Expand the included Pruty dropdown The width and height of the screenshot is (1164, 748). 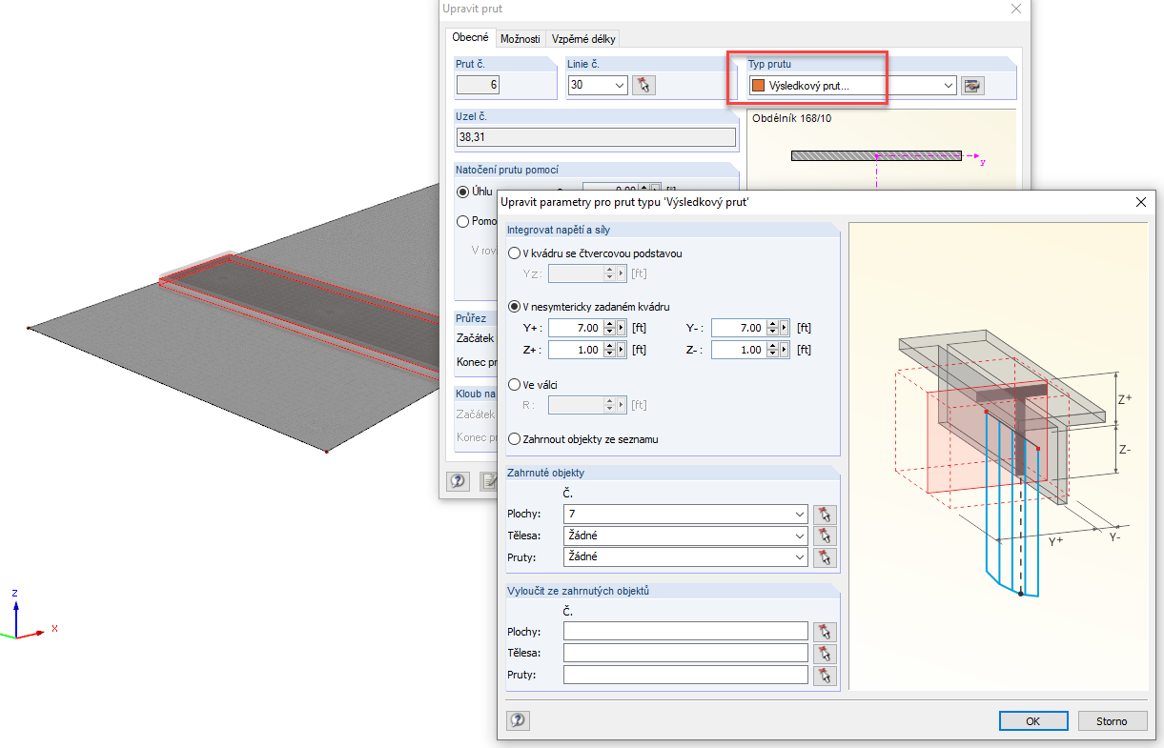tap(799, 556)
